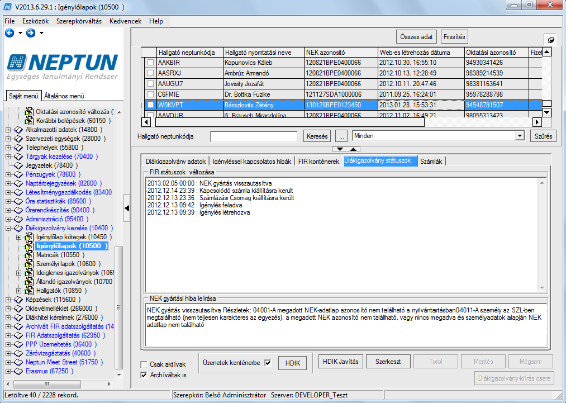Click the icon beside Alkalmazotti adatok (14800)

tap(18, 130)
